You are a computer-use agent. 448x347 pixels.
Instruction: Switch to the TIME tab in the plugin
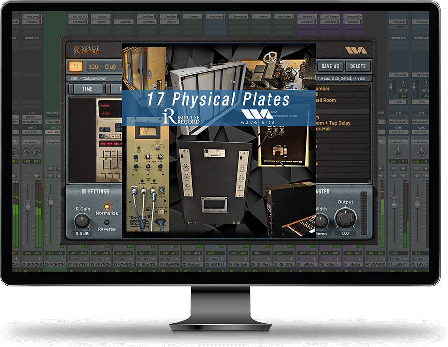pos(87,89)
